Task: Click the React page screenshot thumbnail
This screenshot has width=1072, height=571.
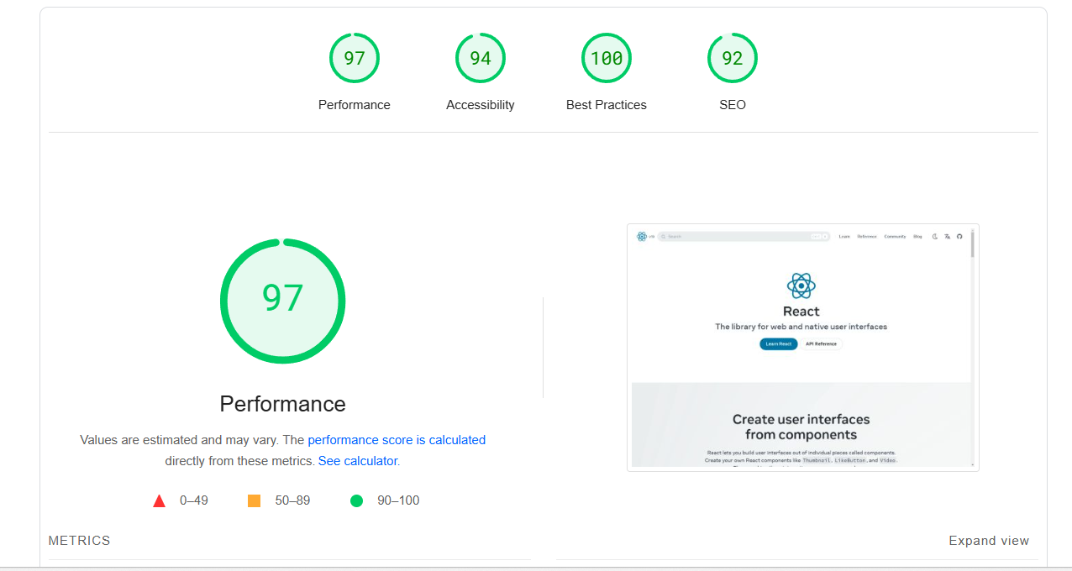Action: point(802,347)
